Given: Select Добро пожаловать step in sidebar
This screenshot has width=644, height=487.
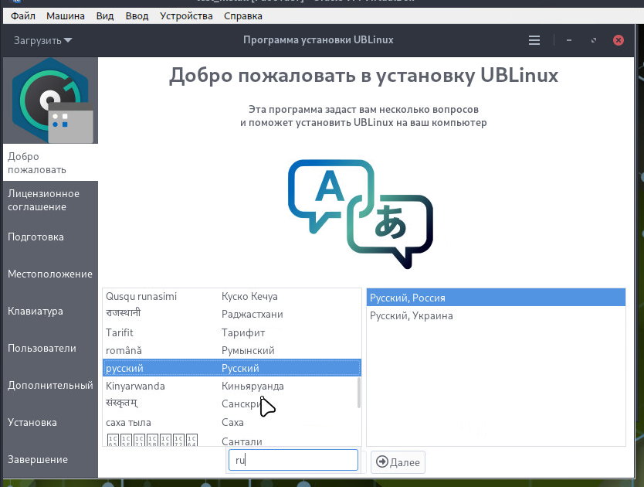Looking at the screenshot, I should click(x=50, y=163).
